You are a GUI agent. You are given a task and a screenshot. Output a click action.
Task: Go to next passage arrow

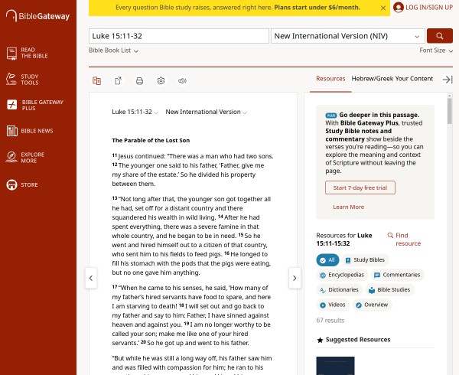(x=295, y=278)
